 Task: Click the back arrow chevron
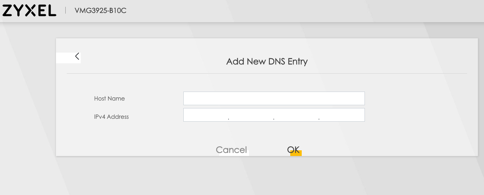click(77, 56)
